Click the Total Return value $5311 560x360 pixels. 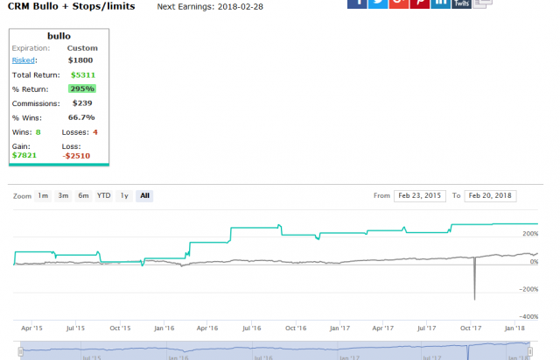point(83,75)
